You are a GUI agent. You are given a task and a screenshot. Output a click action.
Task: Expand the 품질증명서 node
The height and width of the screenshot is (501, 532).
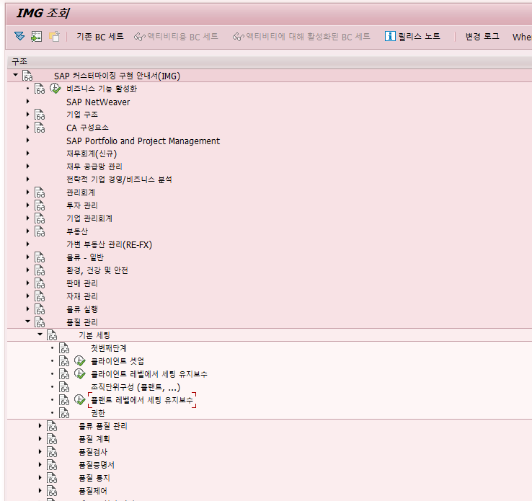pos(40,465)
